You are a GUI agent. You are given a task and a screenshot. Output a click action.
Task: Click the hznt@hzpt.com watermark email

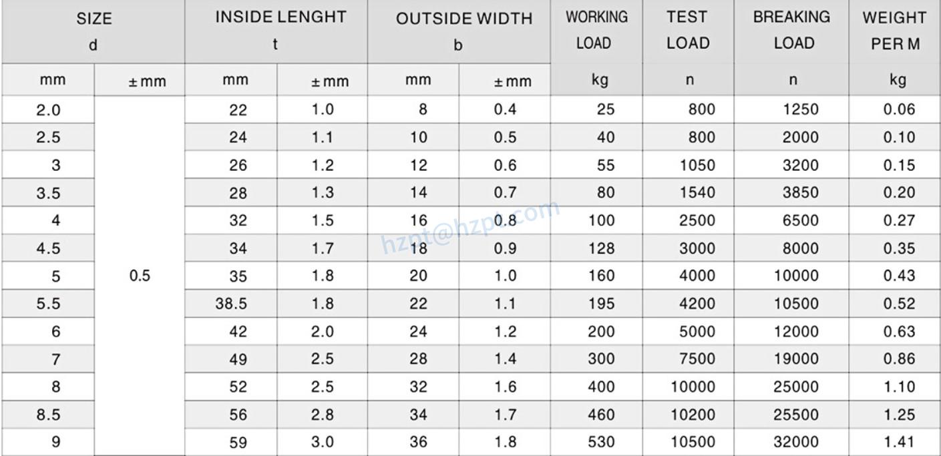click(470, 227)
